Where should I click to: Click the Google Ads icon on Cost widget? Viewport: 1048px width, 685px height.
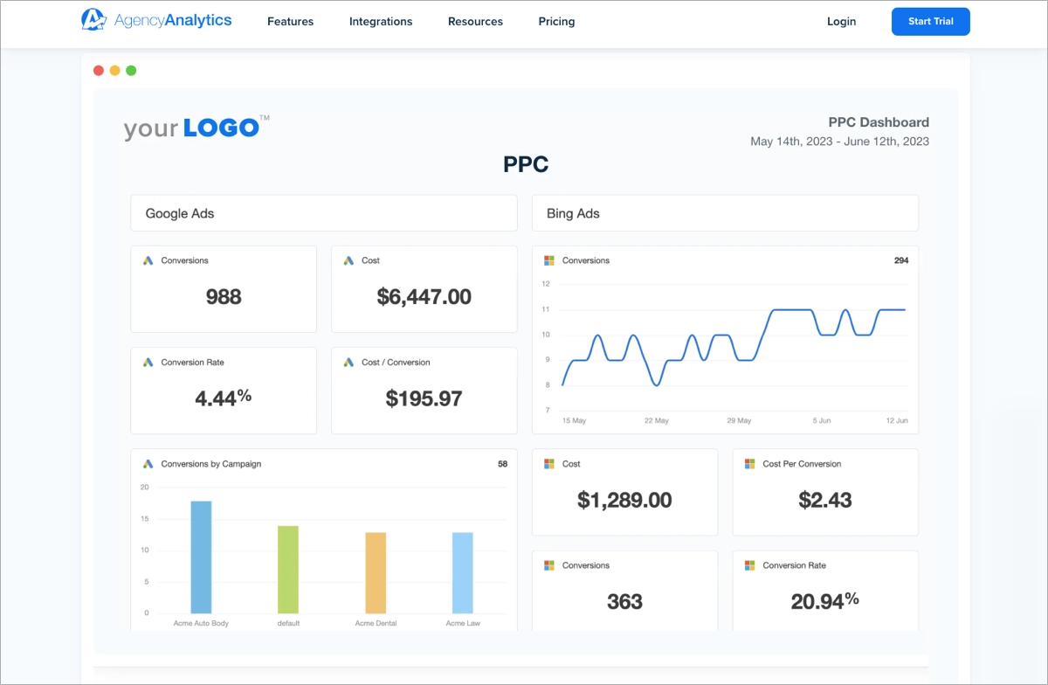[349, 259]
